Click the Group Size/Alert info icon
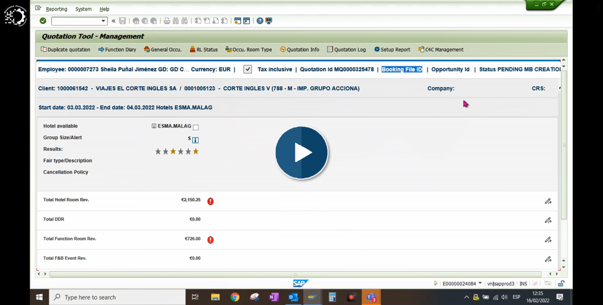603x305 pixels. pyautogui.click(x=195, y=140)
